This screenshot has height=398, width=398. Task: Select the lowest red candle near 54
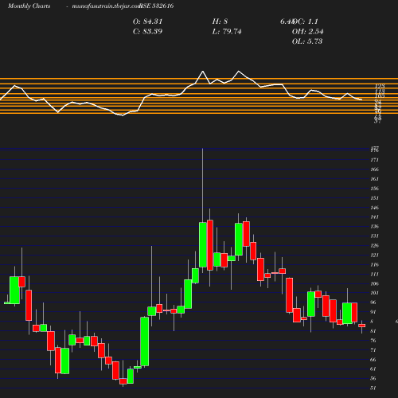pos(123,381)
